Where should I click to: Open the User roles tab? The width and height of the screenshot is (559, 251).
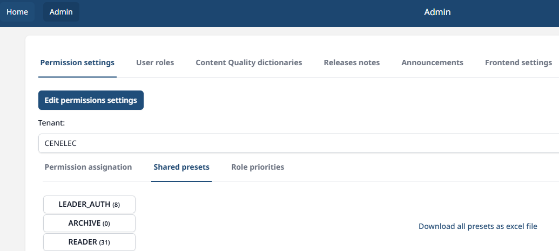point(155,62)
